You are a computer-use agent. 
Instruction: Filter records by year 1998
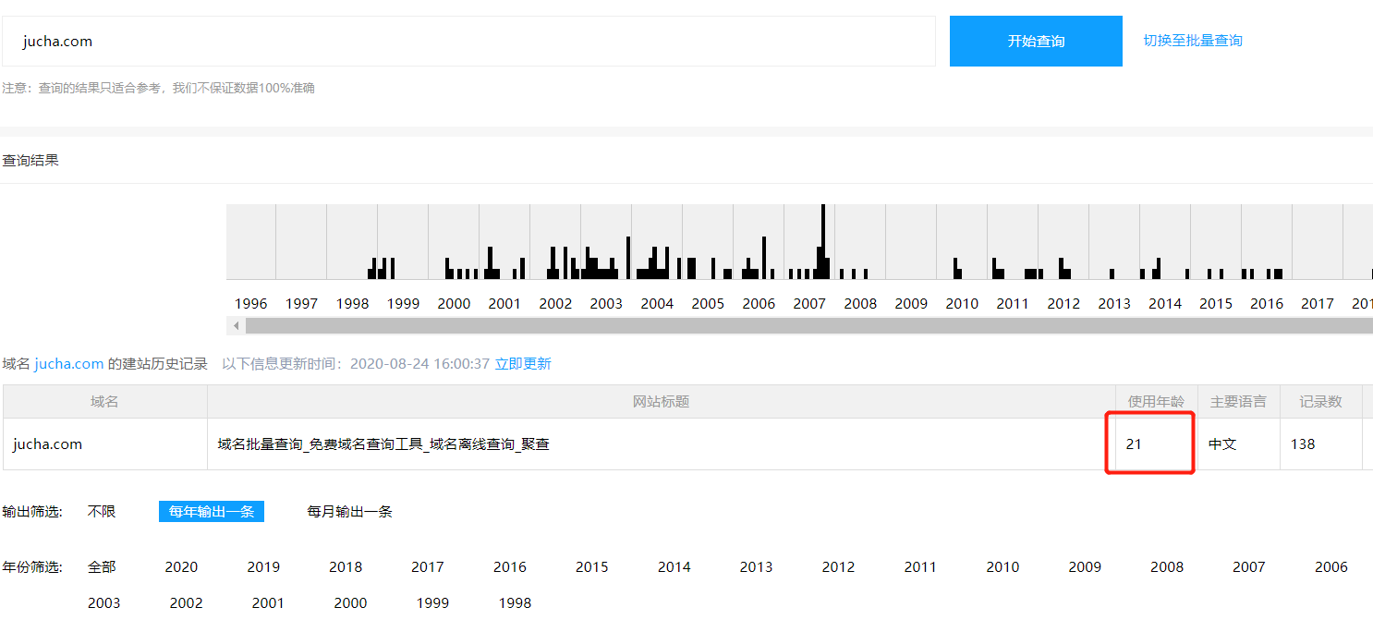tap(515, 603)
